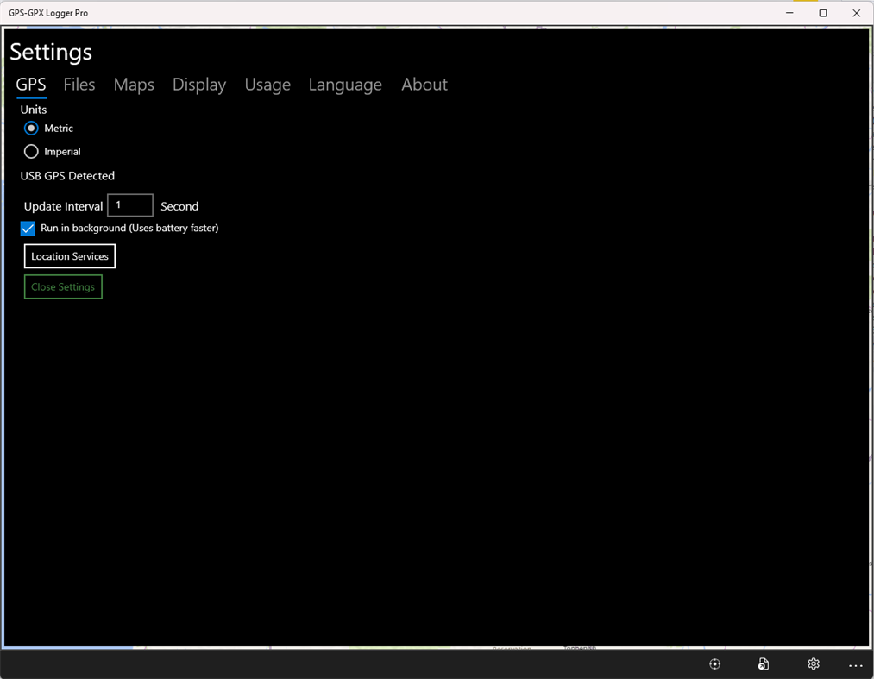The height and width of the screenshot is (679, 874).
Task: Click the visible map strip at bottom
Action: (x=431, y=646)
